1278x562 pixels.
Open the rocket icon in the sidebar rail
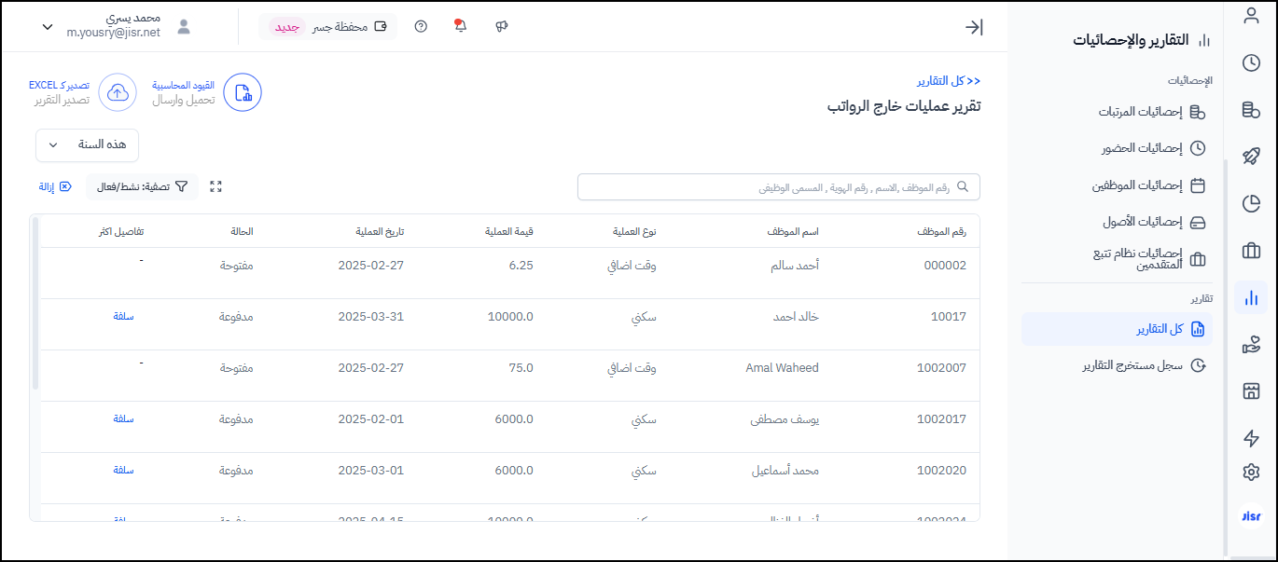tap(1251, 157)
